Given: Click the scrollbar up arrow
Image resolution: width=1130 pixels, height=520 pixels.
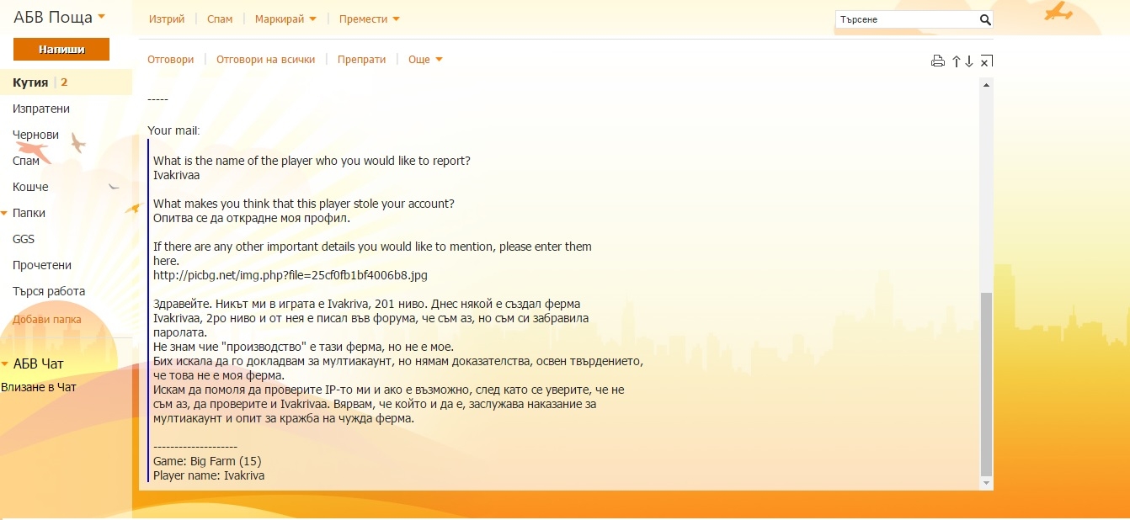Looking at the screenshot, I should pos(987,84).
